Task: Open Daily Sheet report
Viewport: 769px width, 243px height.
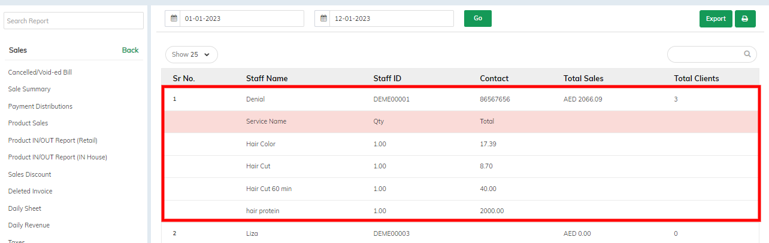Action: (25, 208)
